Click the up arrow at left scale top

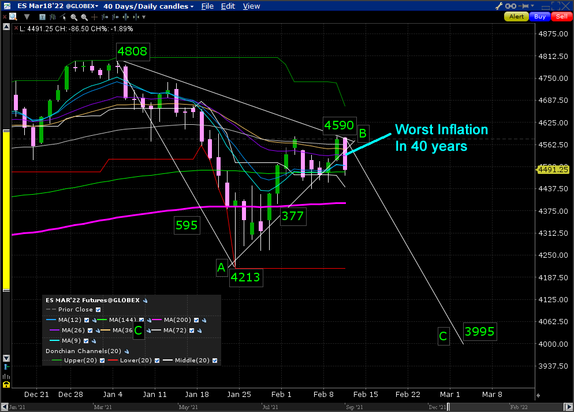coord(6,27)
